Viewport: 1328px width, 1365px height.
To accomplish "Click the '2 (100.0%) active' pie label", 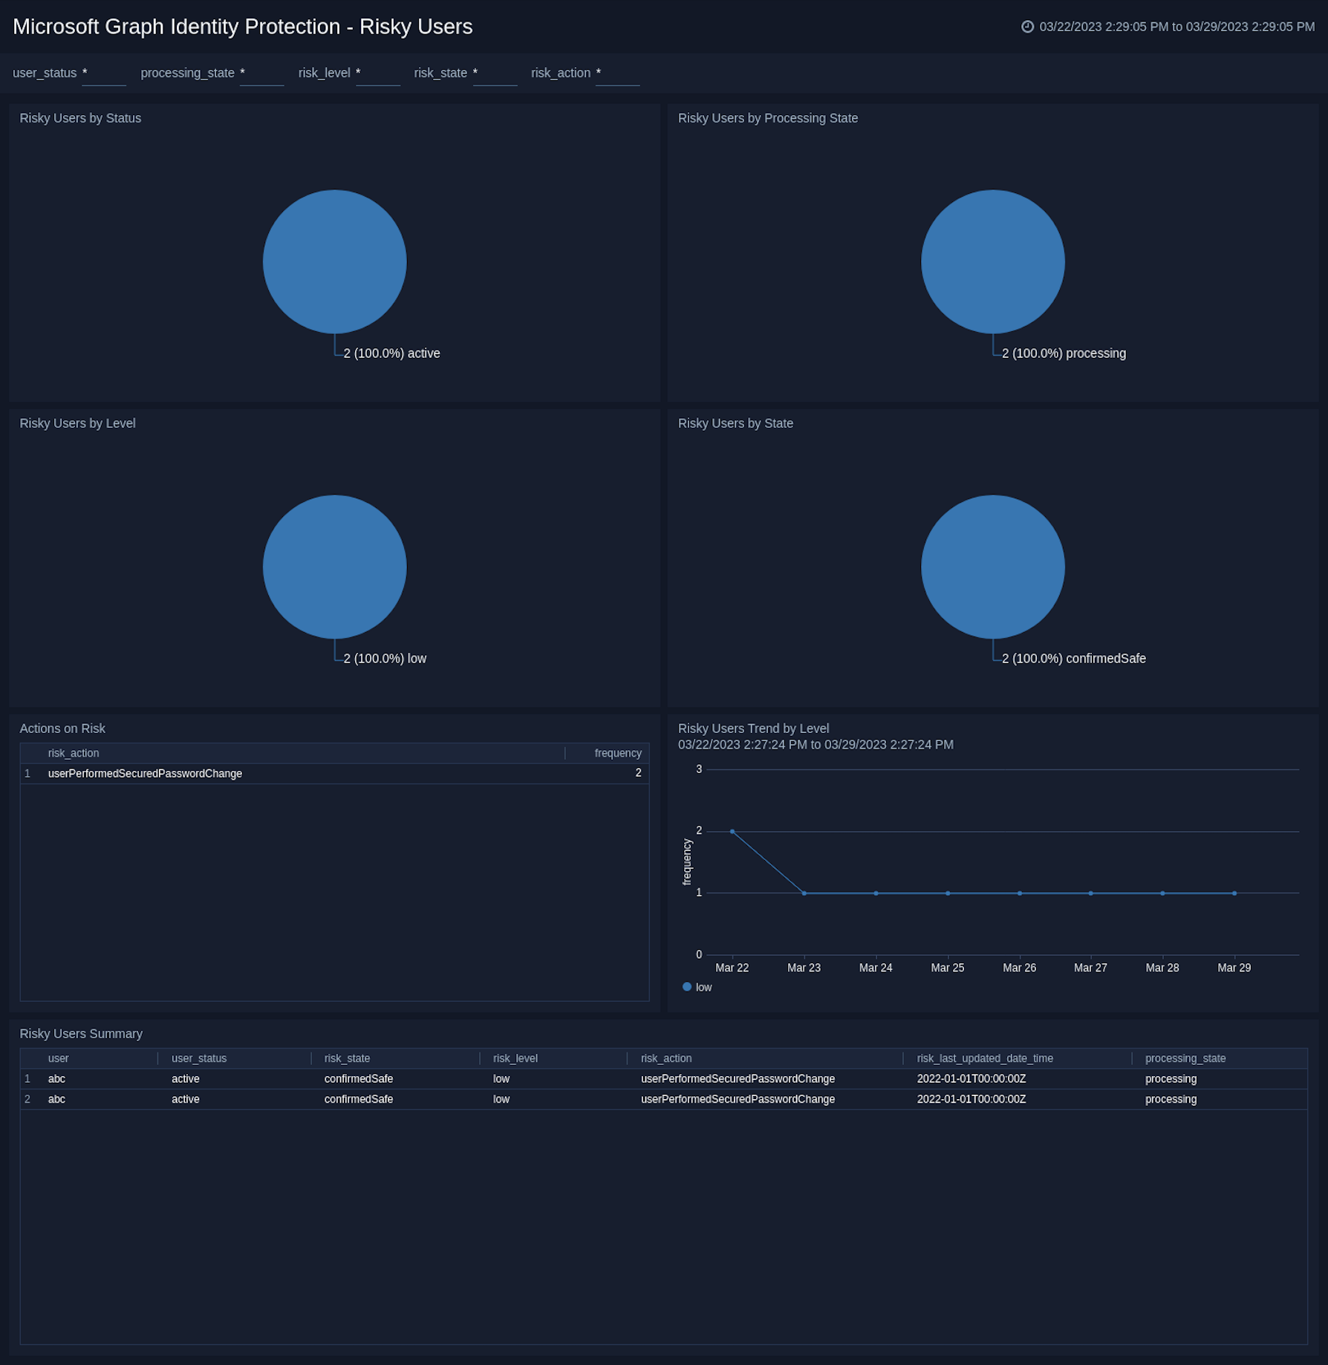I will (x=391, y=354).
